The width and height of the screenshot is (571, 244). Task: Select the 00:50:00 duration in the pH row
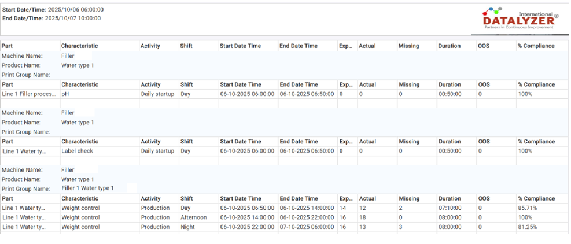click(450, 94)
